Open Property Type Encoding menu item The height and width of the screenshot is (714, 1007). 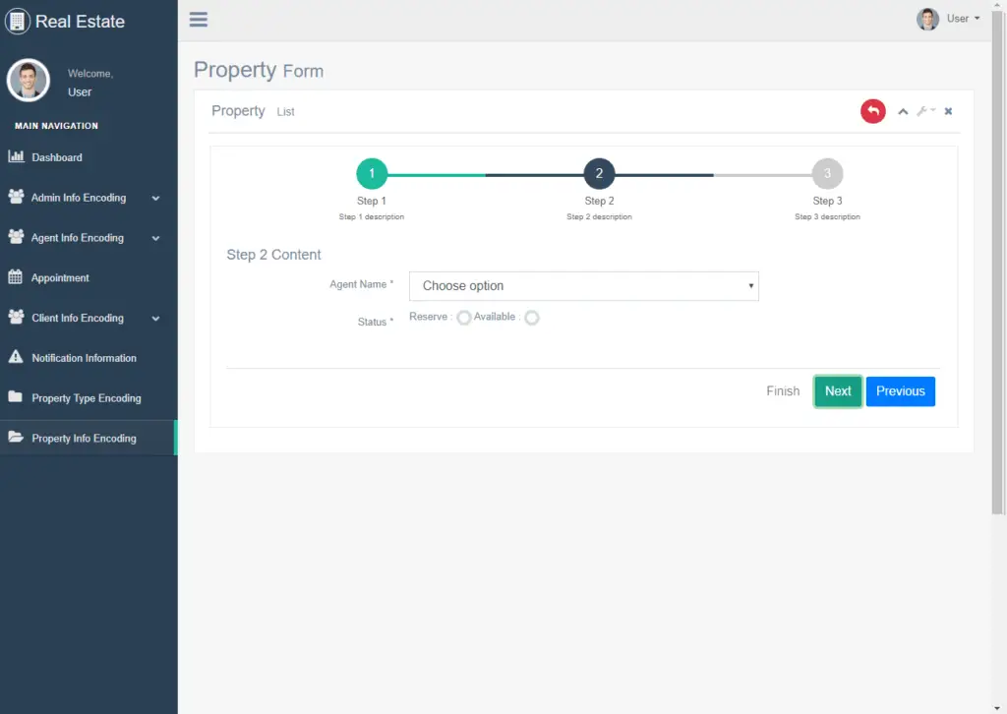pos(87,398)
